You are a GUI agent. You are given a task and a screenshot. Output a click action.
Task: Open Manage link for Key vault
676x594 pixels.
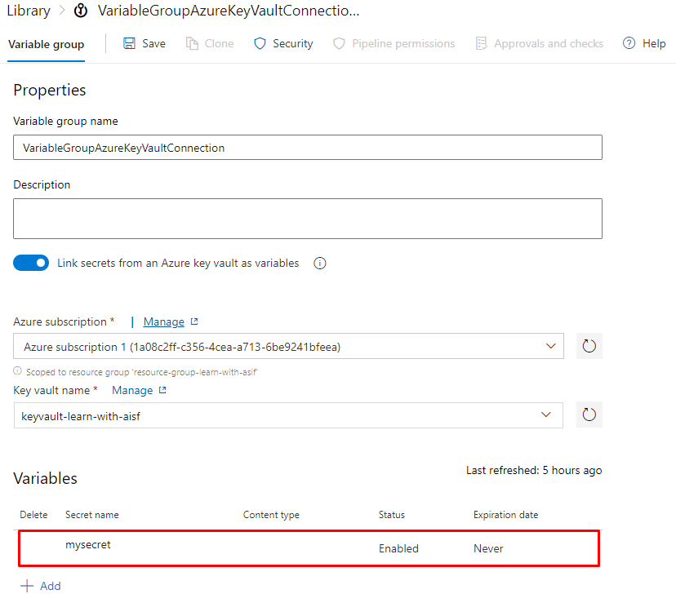click(x=133, y=390)
